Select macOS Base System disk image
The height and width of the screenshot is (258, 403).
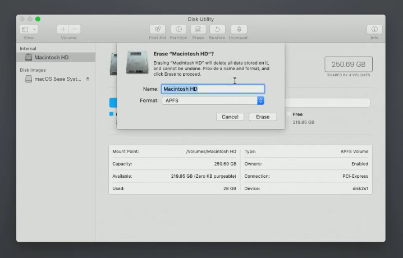pyautogui.click(x=56, y=79)
